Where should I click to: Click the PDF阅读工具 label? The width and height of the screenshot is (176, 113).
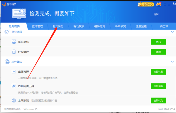26,86
